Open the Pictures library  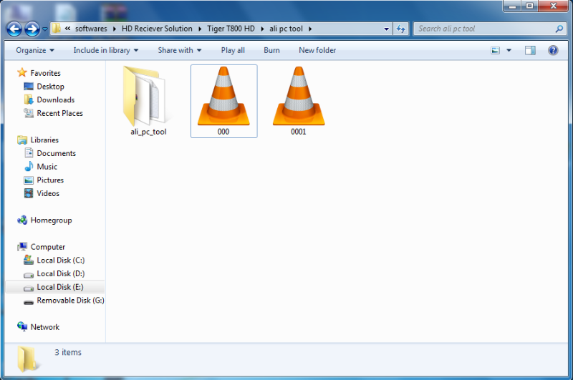50,180
